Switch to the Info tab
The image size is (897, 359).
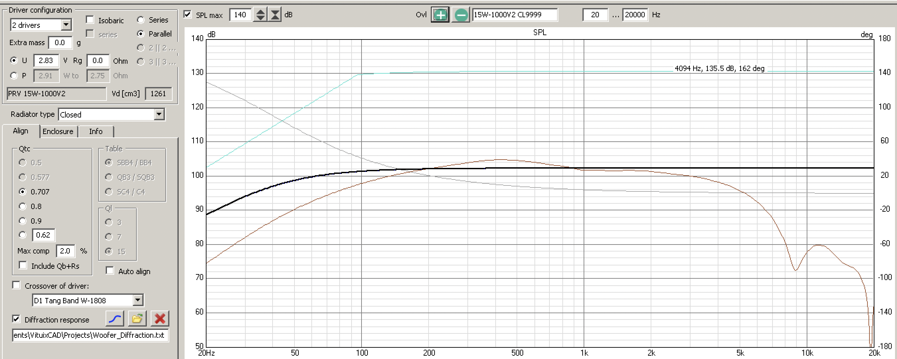coord(96,131)
